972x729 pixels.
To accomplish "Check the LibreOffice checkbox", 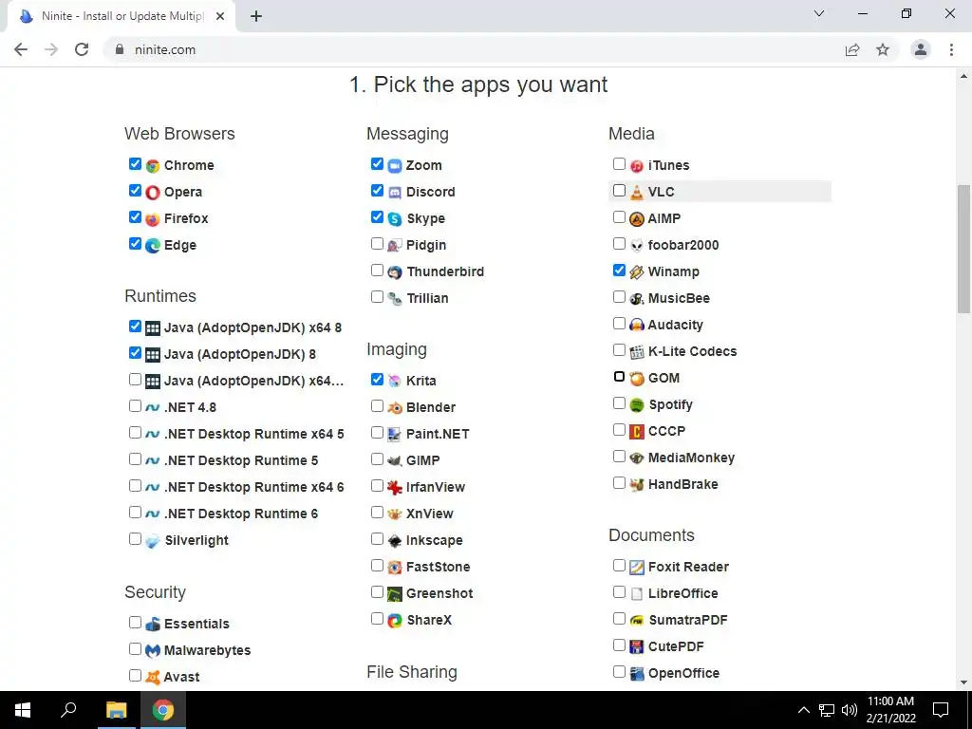I will pos(619,592).
